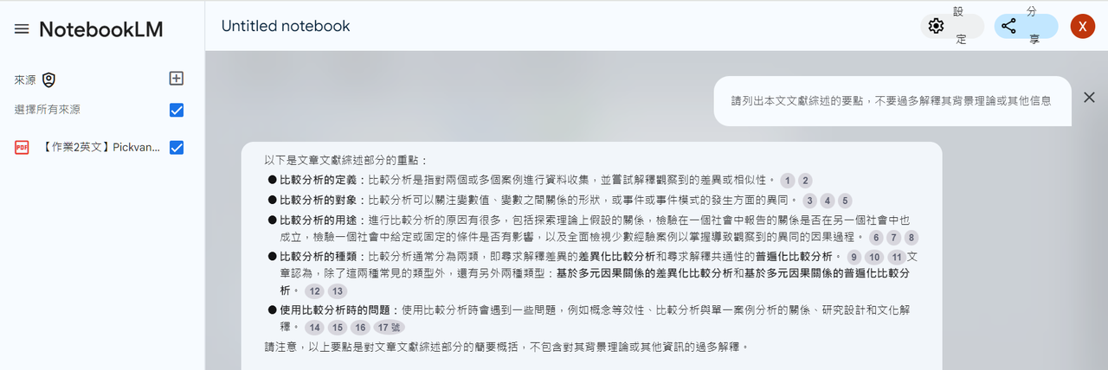
Task: Open the hamburger navigation menu
Action: (22, 29)
